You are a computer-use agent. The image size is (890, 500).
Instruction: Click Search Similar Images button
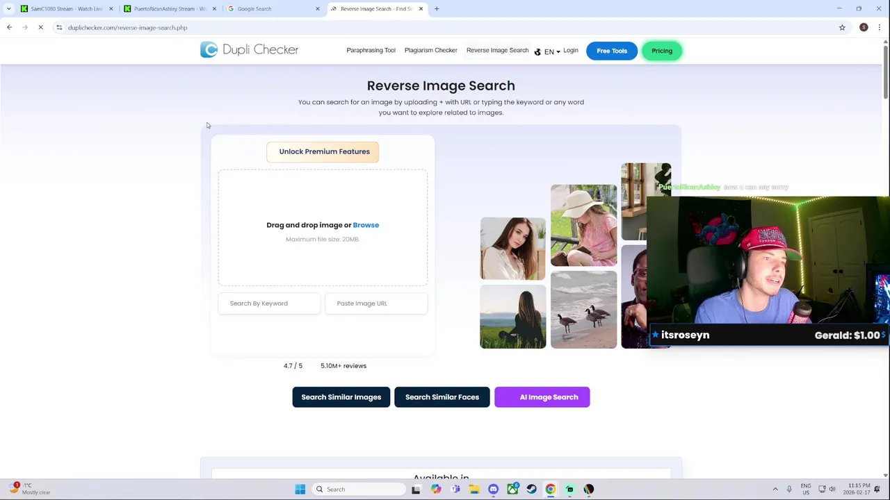(x=341, y=397)
